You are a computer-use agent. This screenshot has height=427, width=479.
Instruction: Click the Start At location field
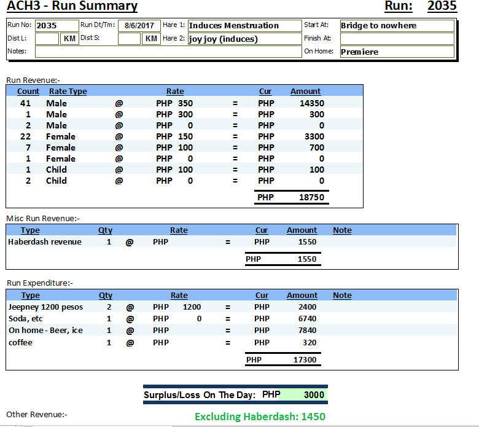(x=397, y=26)
